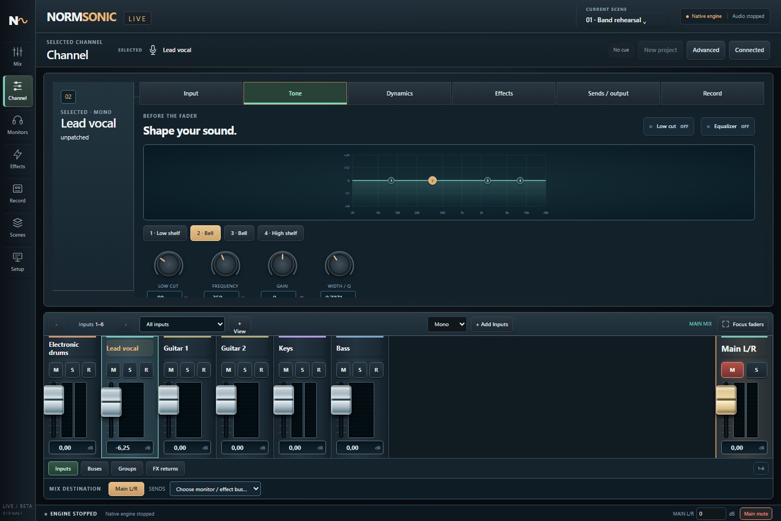Open the Mix view in sidebar
781x521 pixels.
17,56
